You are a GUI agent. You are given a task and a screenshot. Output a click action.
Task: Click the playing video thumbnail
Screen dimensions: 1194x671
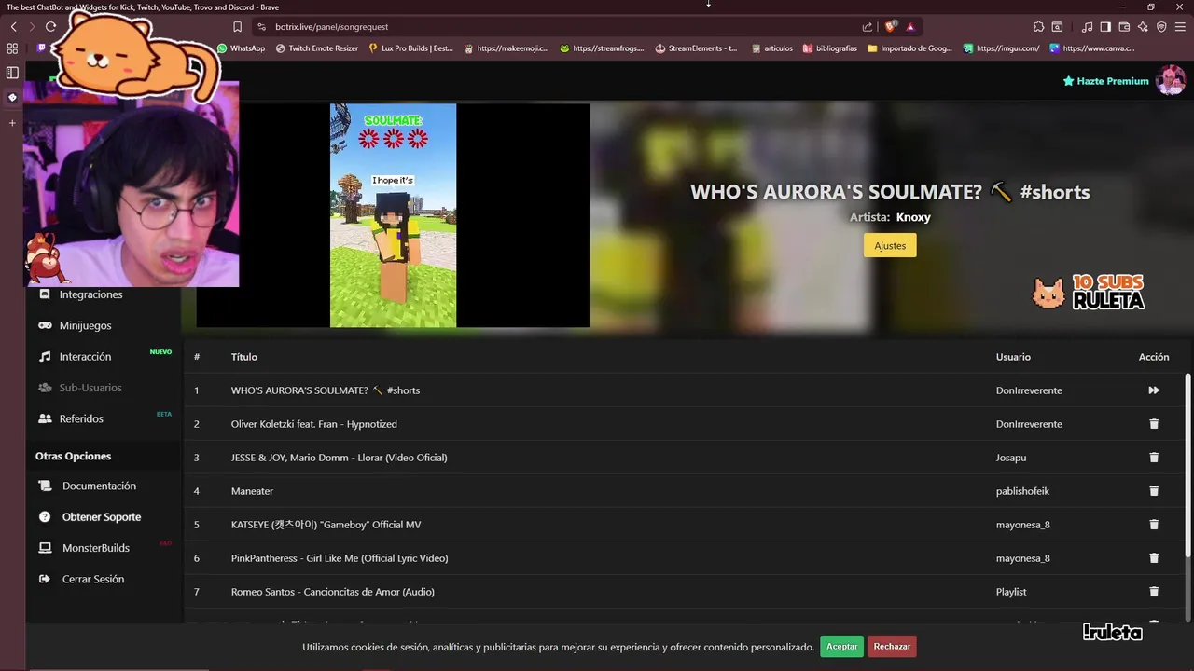pyautogui.click(x=393, y=215)
